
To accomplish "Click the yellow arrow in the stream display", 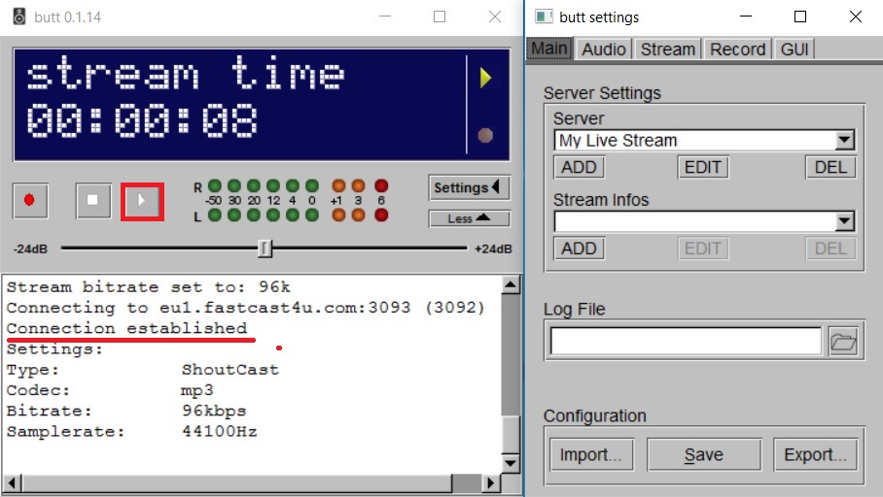I will click(485, 78).
